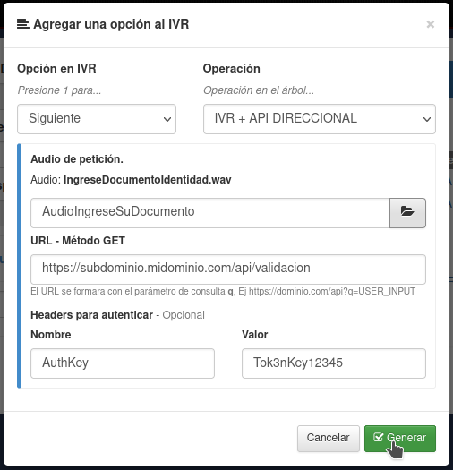Focus the Valor field containing Tok3nKey12345
Screen dimensions: 453x470
coord(334,363)
